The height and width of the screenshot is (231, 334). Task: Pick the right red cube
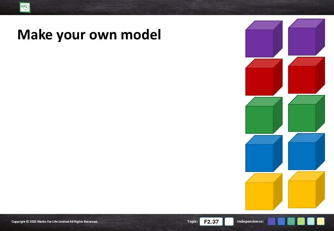(306, 75)
